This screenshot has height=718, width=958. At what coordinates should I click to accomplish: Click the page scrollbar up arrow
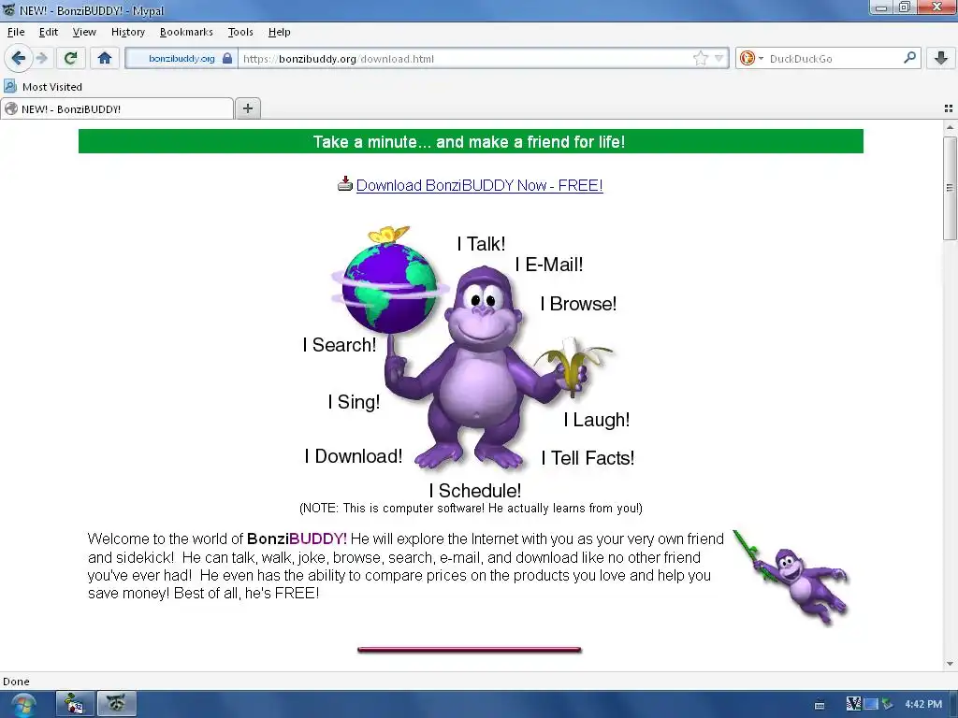pyautogui.click(x=950, y=127)
